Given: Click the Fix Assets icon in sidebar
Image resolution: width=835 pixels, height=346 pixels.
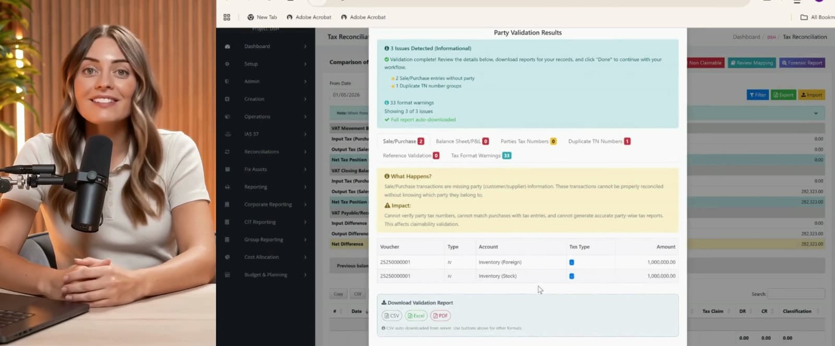Looking at the screenshot, I should [227, 169].
